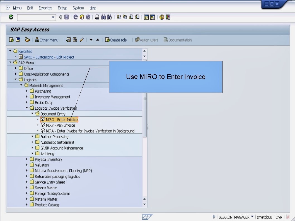The image size is (295, 221).
Task: Open the Extras menu
Action: point(62,8)
